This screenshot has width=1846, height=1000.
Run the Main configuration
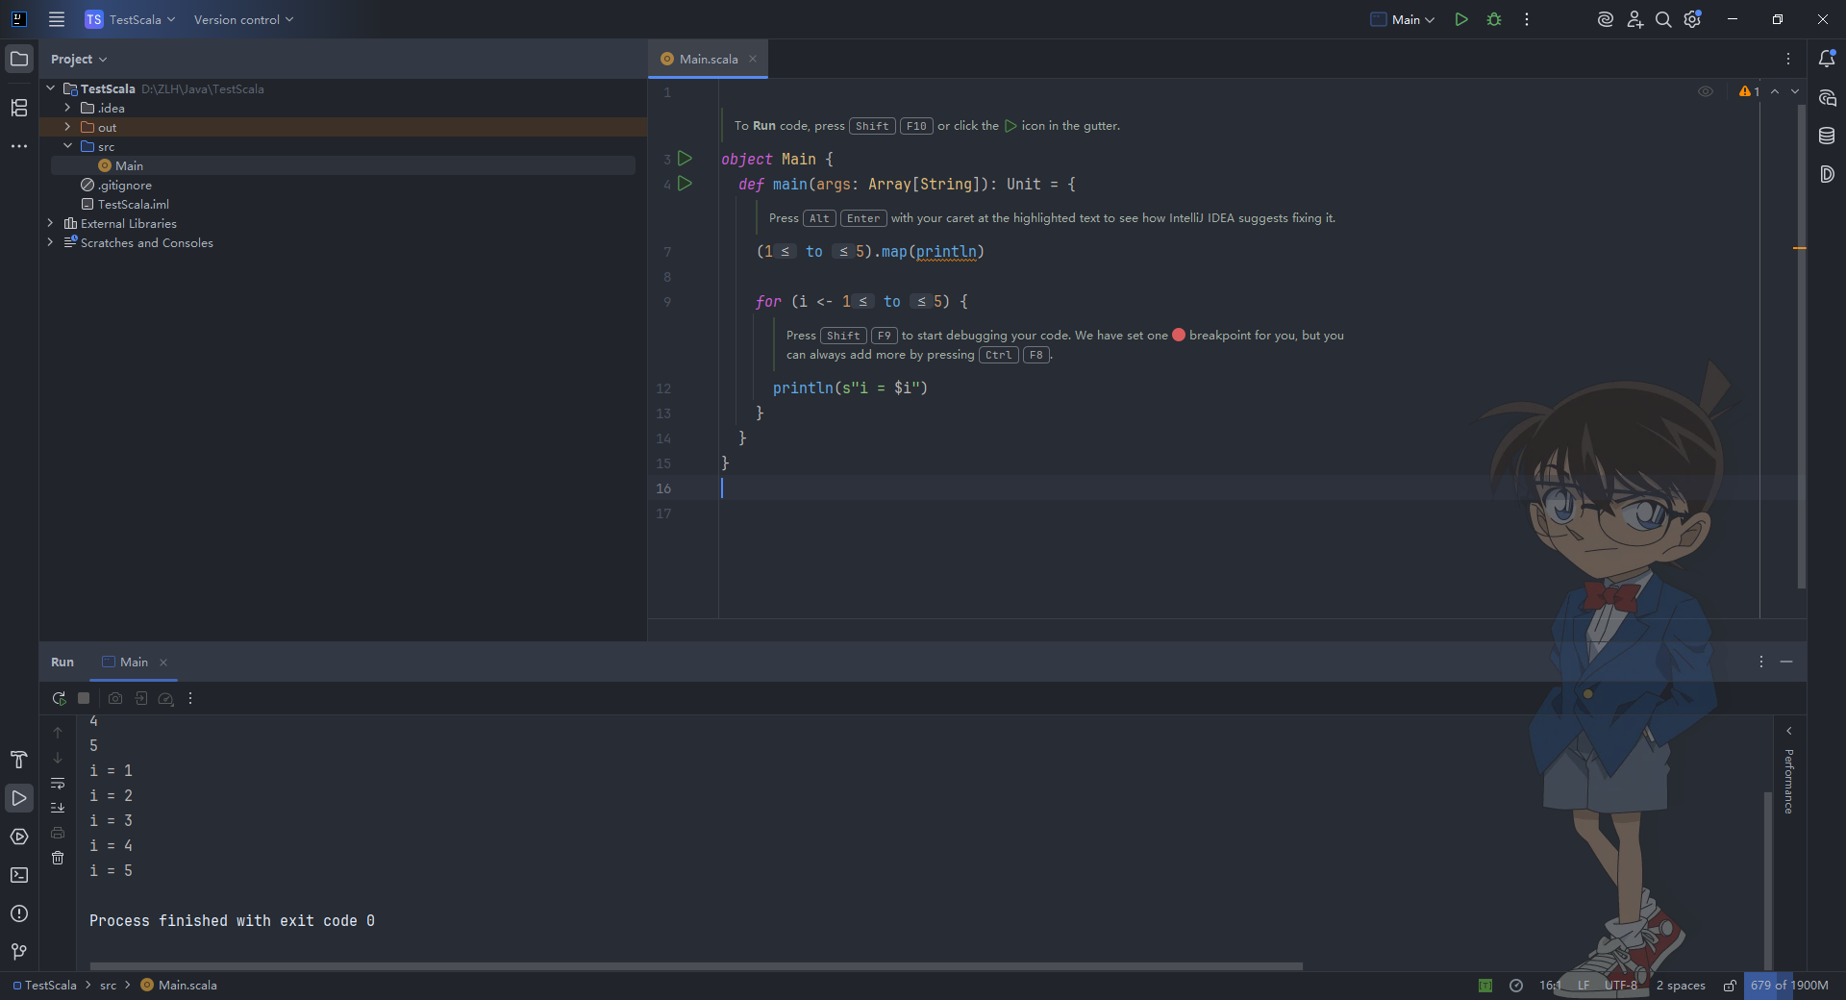(1461, 19)
